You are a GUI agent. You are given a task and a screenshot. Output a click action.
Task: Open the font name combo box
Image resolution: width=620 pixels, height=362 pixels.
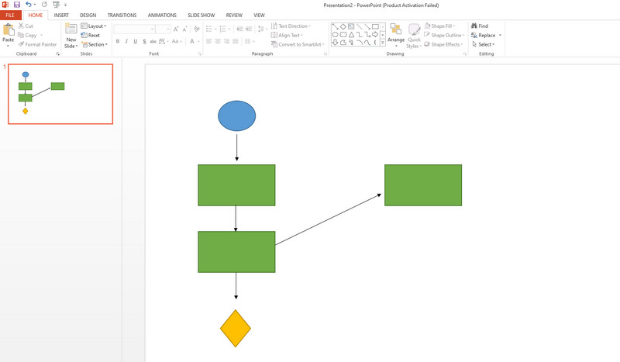[x=134, y=29]
